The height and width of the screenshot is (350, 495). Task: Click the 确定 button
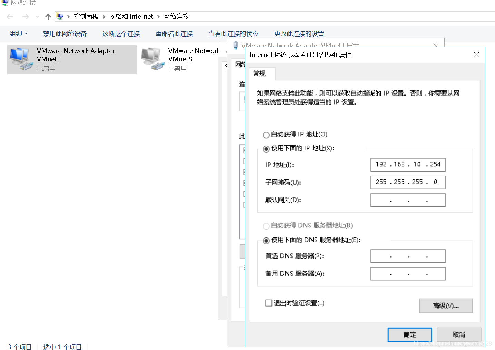(x=410, y=335)
